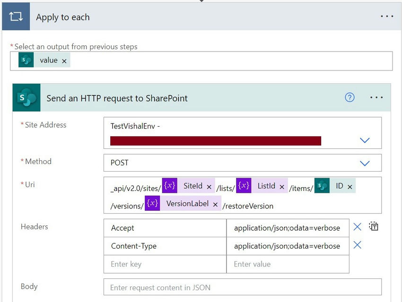The image size is (402, 302).
Task: Remove the ID dynamic content token
Action: click(350, 187)
